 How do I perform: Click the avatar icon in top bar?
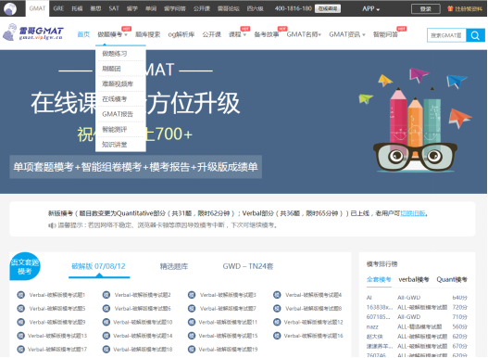(10, 8)
